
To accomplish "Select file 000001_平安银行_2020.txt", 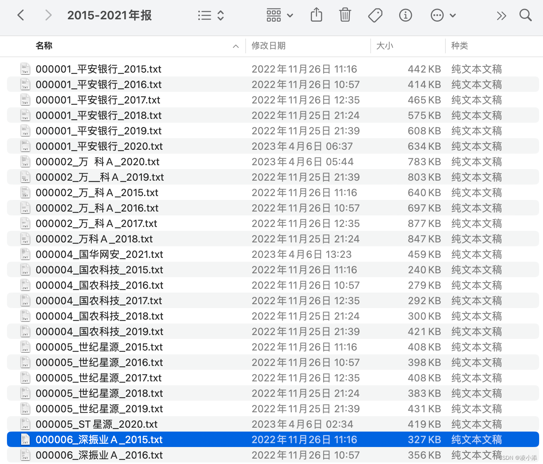I will (273, 146).
